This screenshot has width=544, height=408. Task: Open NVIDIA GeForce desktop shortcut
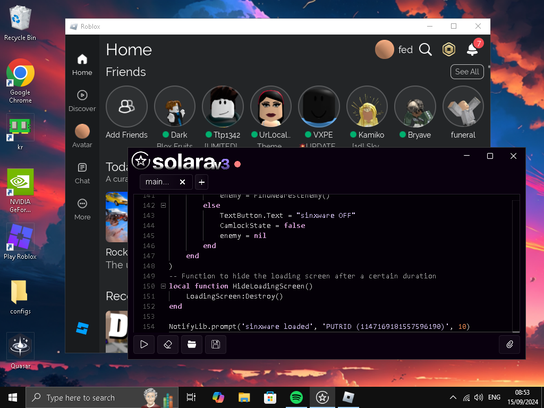20,191
